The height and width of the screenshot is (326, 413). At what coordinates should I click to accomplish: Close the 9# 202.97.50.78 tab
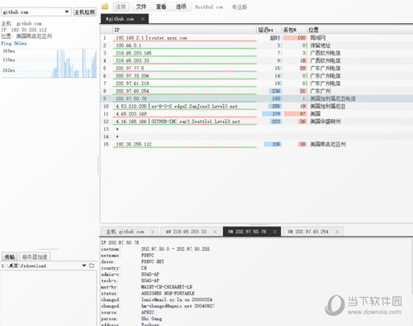coord(275,232)
